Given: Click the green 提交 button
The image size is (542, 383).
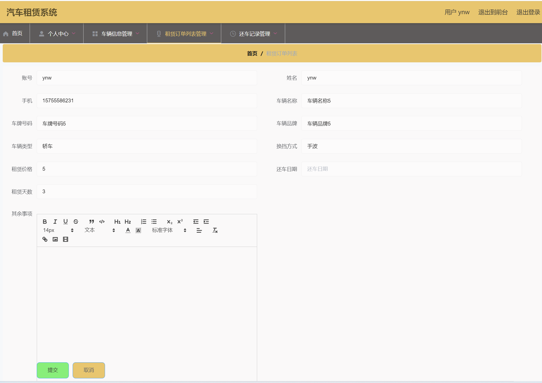Looking at the screenshot, I should (x=53, y=370).
